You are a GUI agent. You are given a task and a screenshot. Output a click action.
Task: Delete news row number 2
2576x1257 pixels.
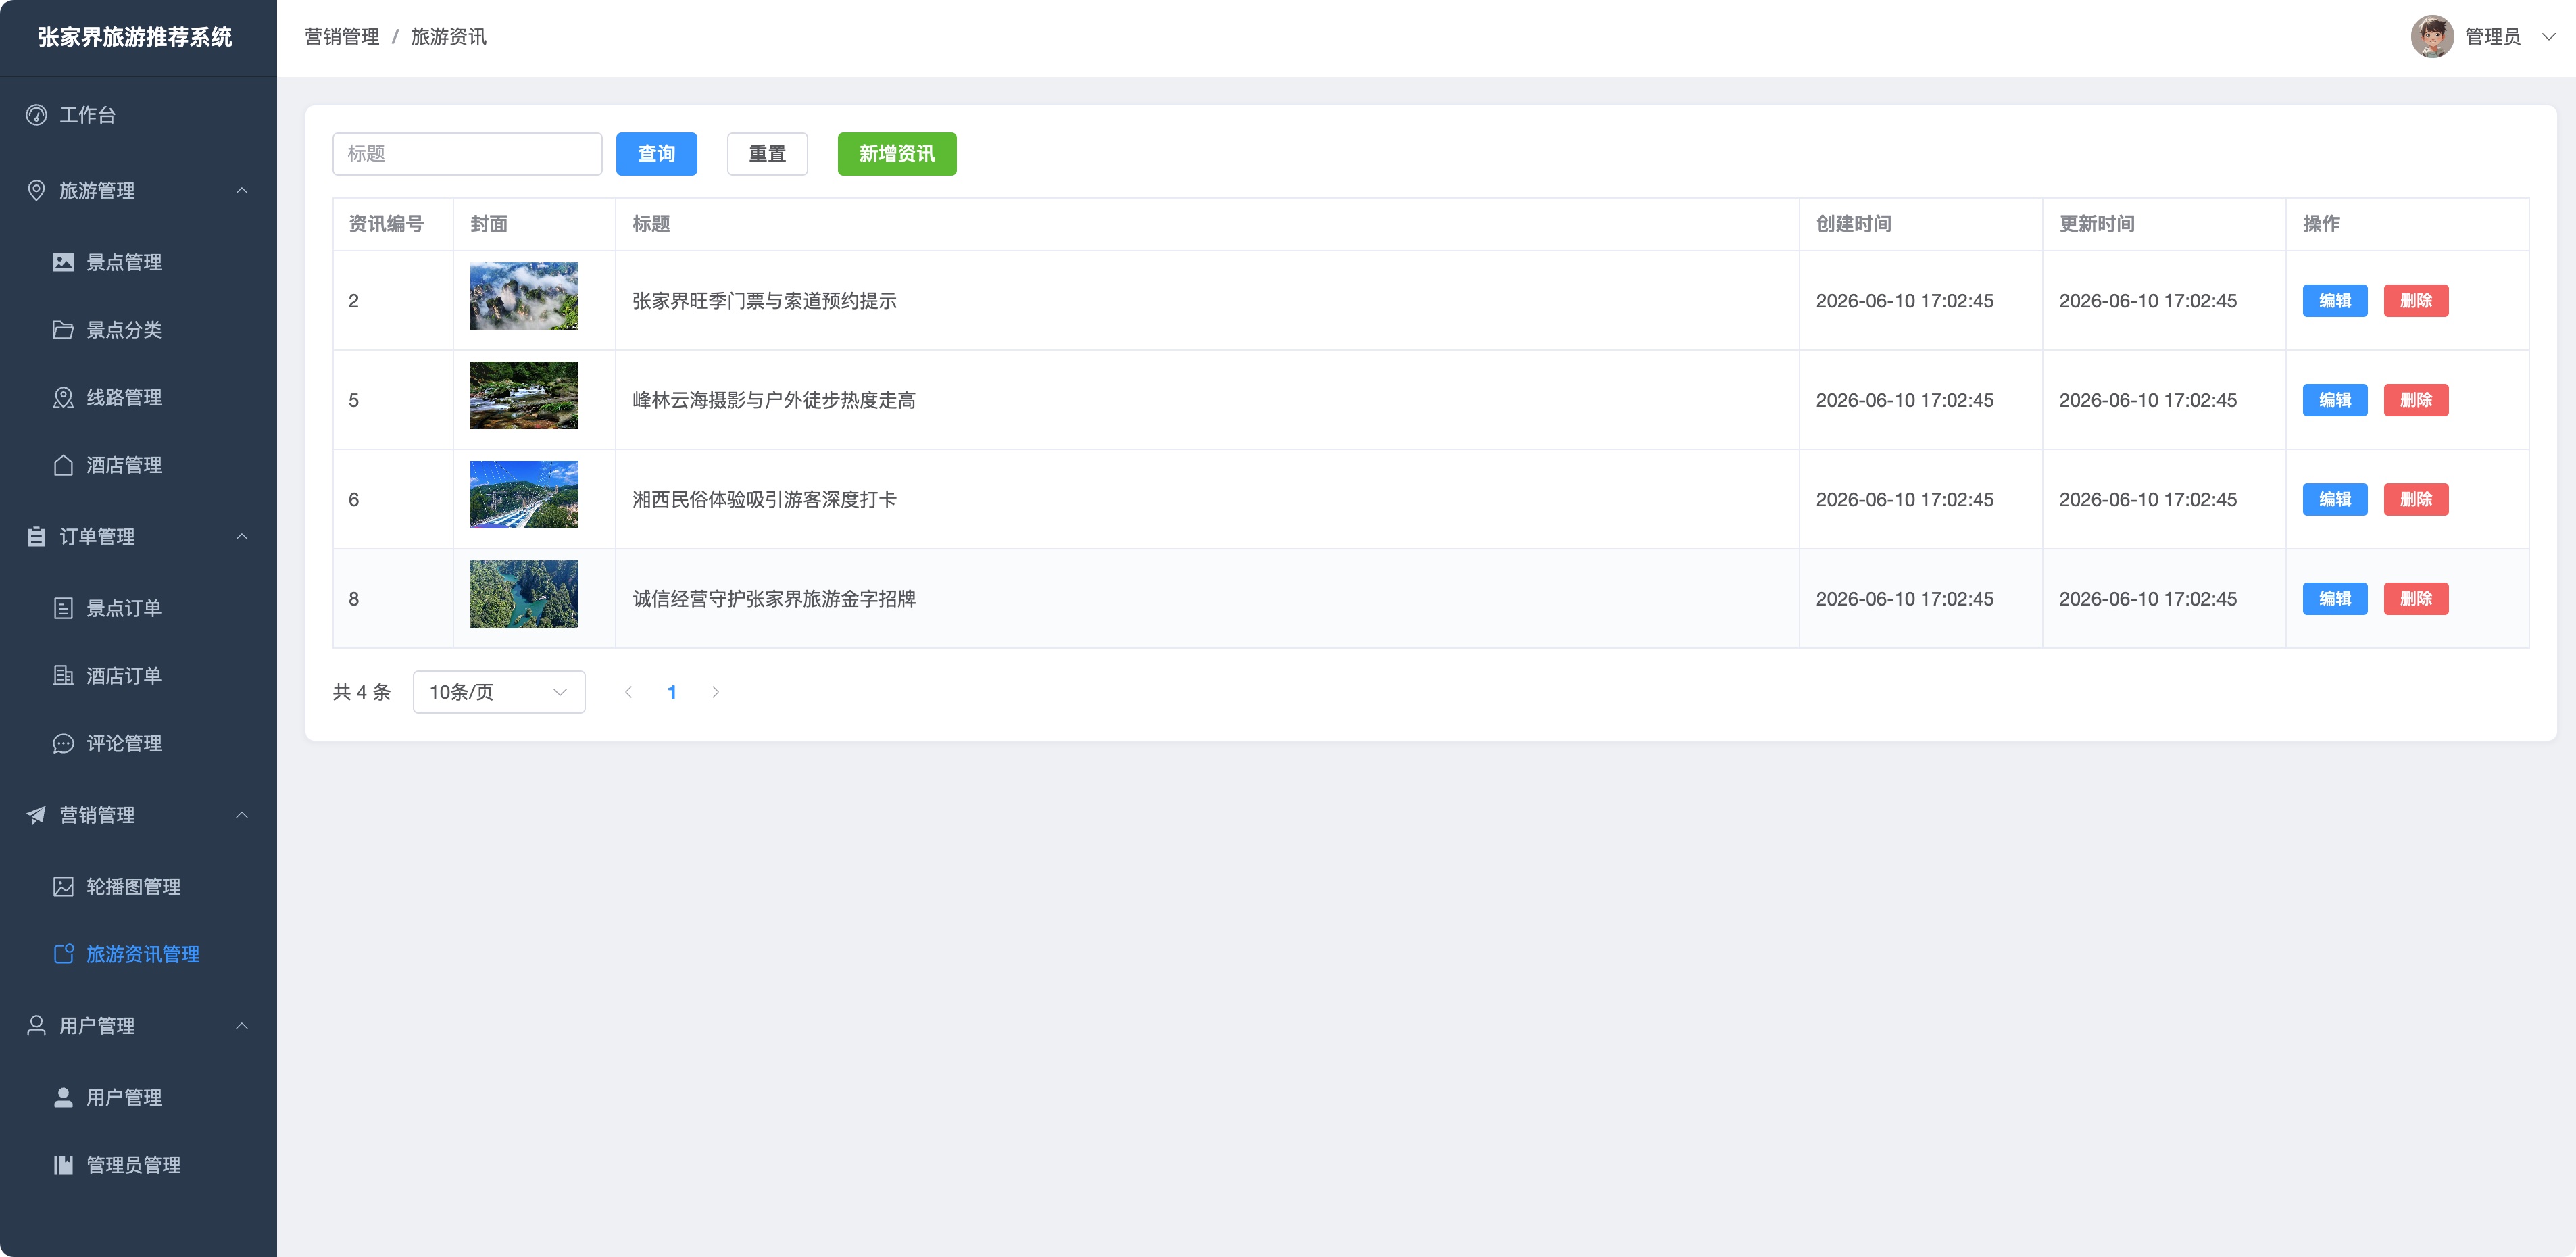(2416, 301)
